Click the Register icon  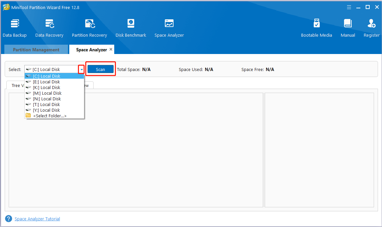click(372, 24)
